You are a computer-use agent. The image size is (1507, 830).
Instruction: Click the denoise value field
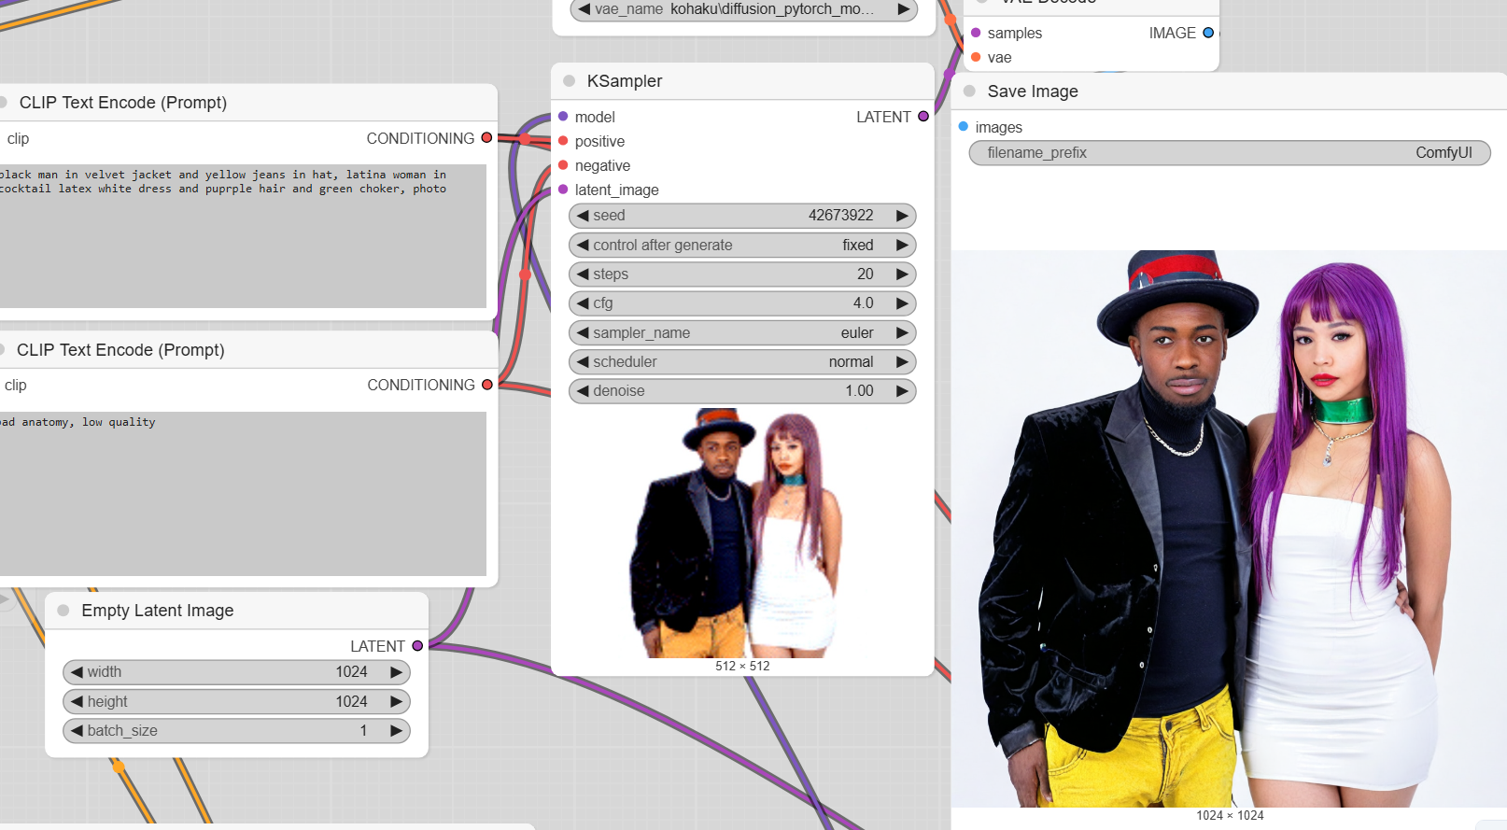point(742,391)
